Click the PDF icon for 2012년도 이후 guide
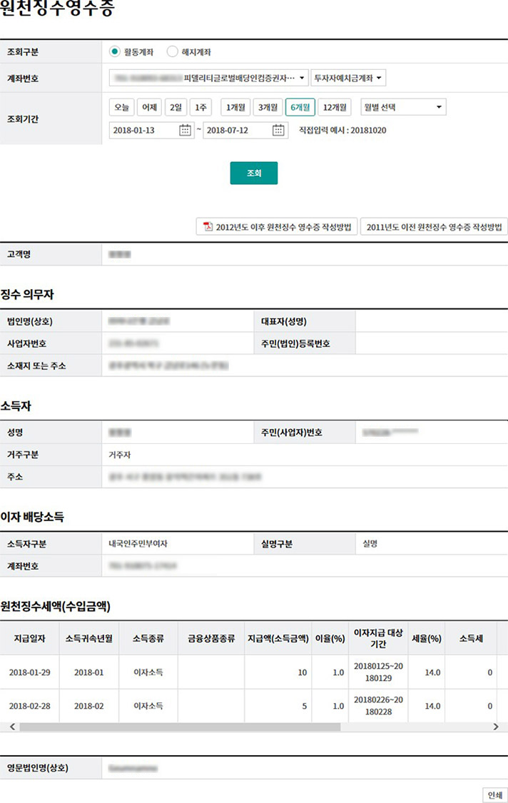The height and width of the screenshot is (803, 508). click(x=208, y=227)
